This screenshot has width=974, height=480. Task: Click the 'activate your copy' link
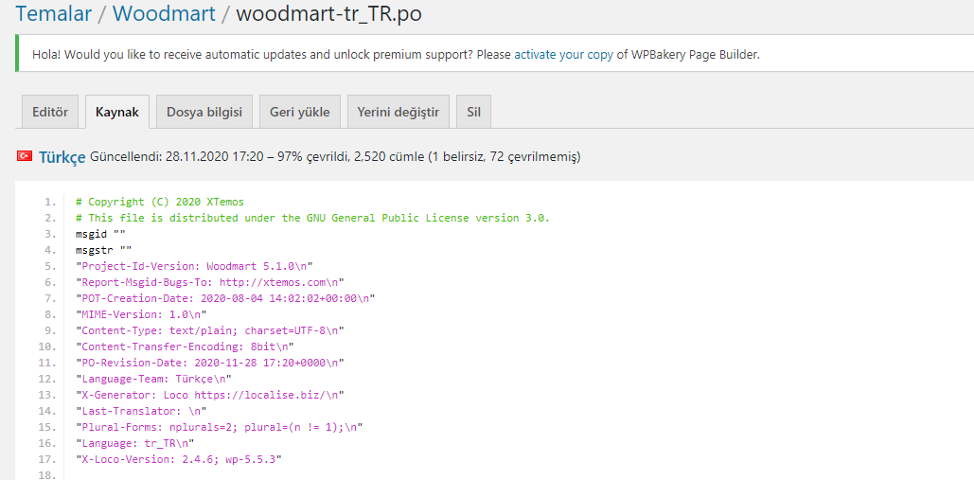coord(563,54)
